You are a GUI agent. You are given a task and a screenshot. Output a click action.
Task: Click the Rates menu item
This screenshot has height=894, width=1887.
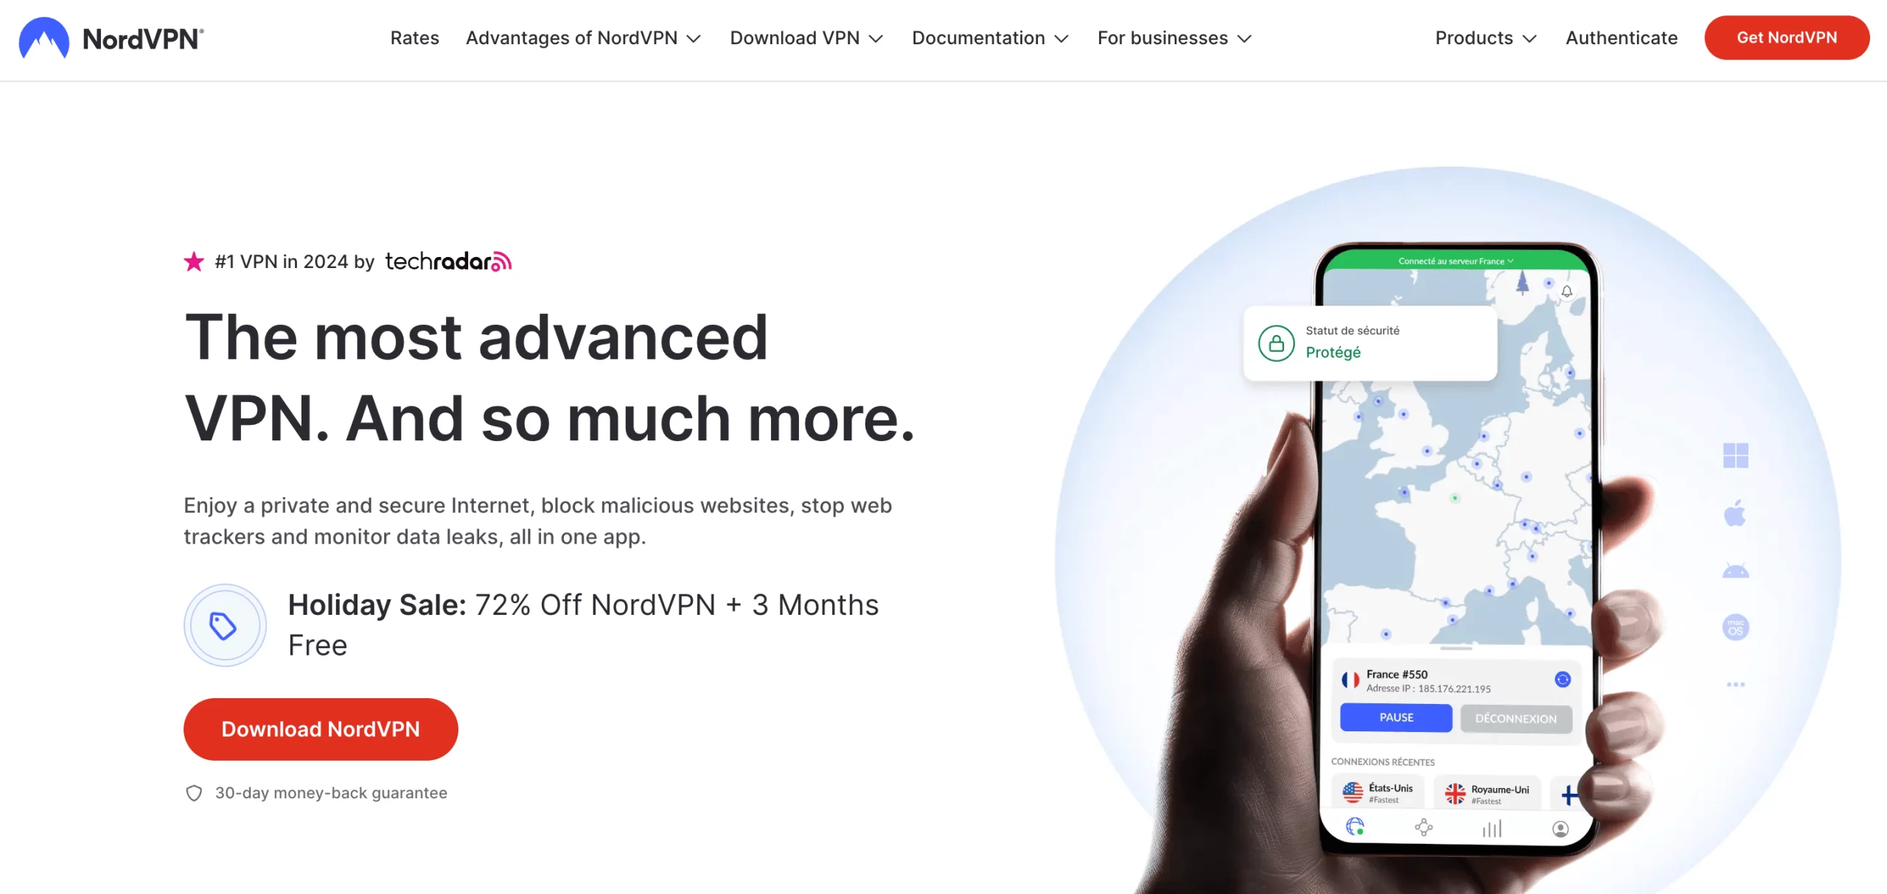click(x=415, y=38)
